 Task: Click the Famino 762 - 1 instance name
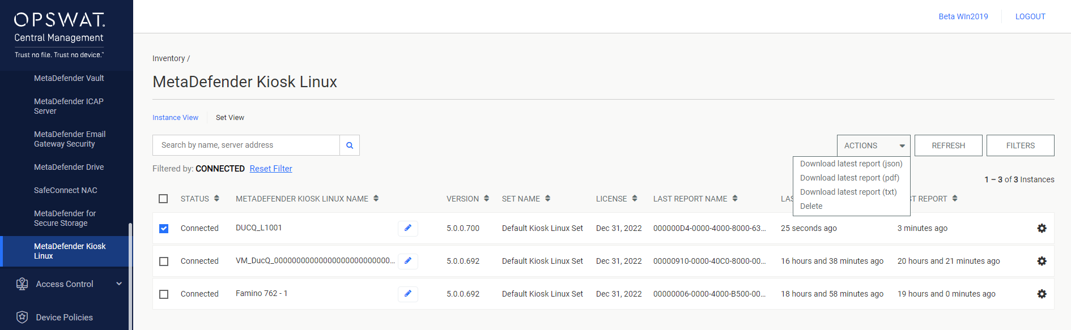coord(262,293)
